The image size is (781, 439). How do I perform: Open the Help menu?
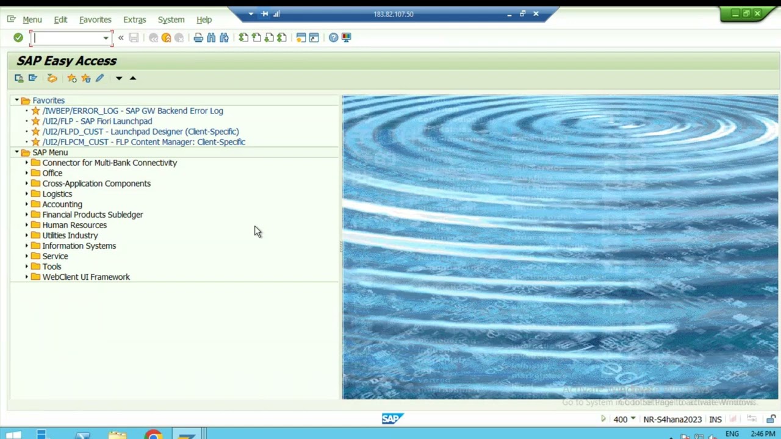point(204,20)
